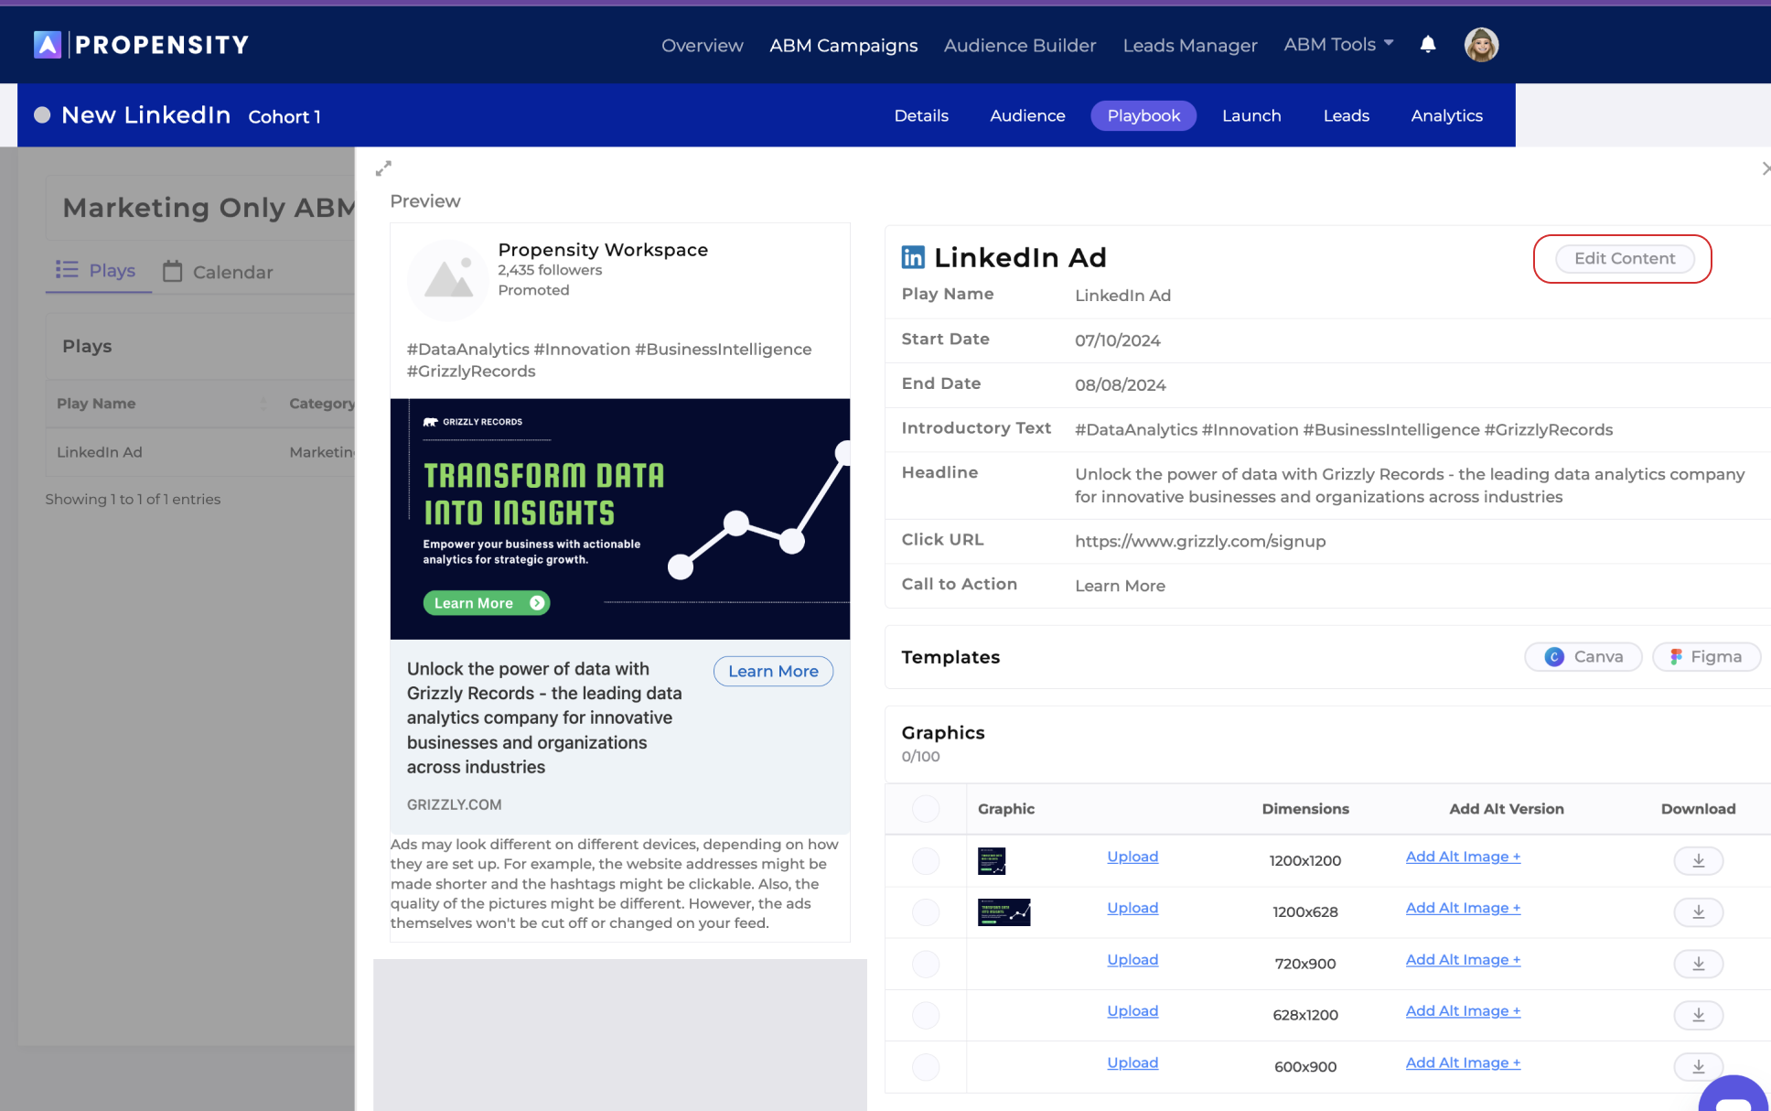
Task: Click Upload for the 1200x1200 graphic
Action: coord(1132,857)
